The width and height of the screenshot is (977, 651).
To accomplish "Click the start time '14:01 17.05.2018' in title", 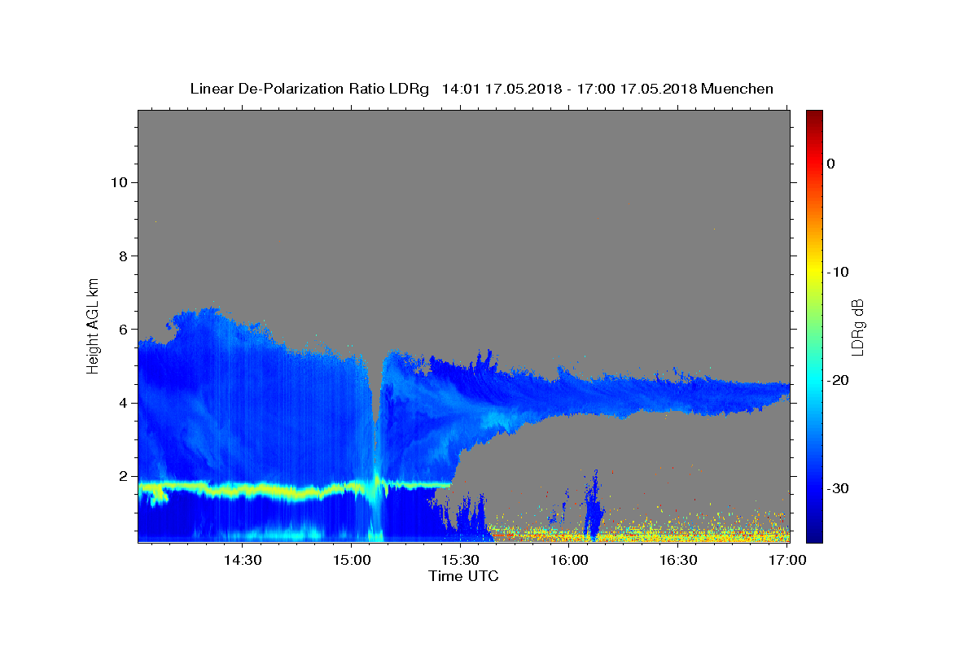I will click(502, 89).
